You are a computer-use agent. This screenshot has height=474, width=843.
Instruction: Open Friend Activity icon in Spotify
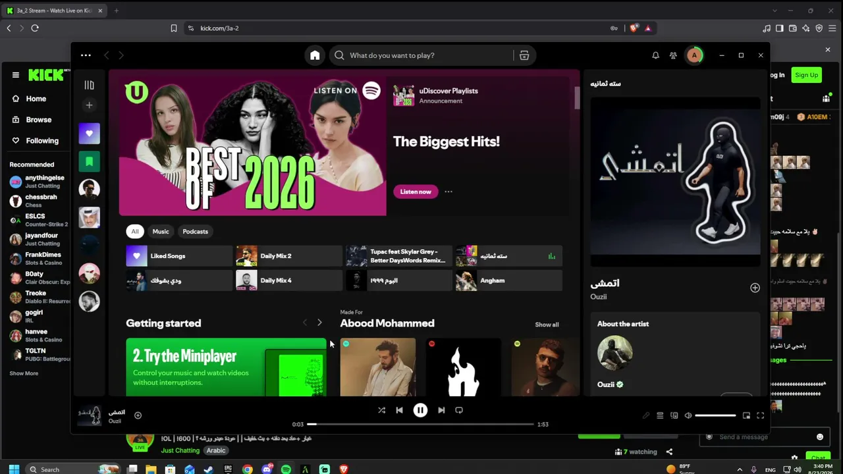pos(673,55)
